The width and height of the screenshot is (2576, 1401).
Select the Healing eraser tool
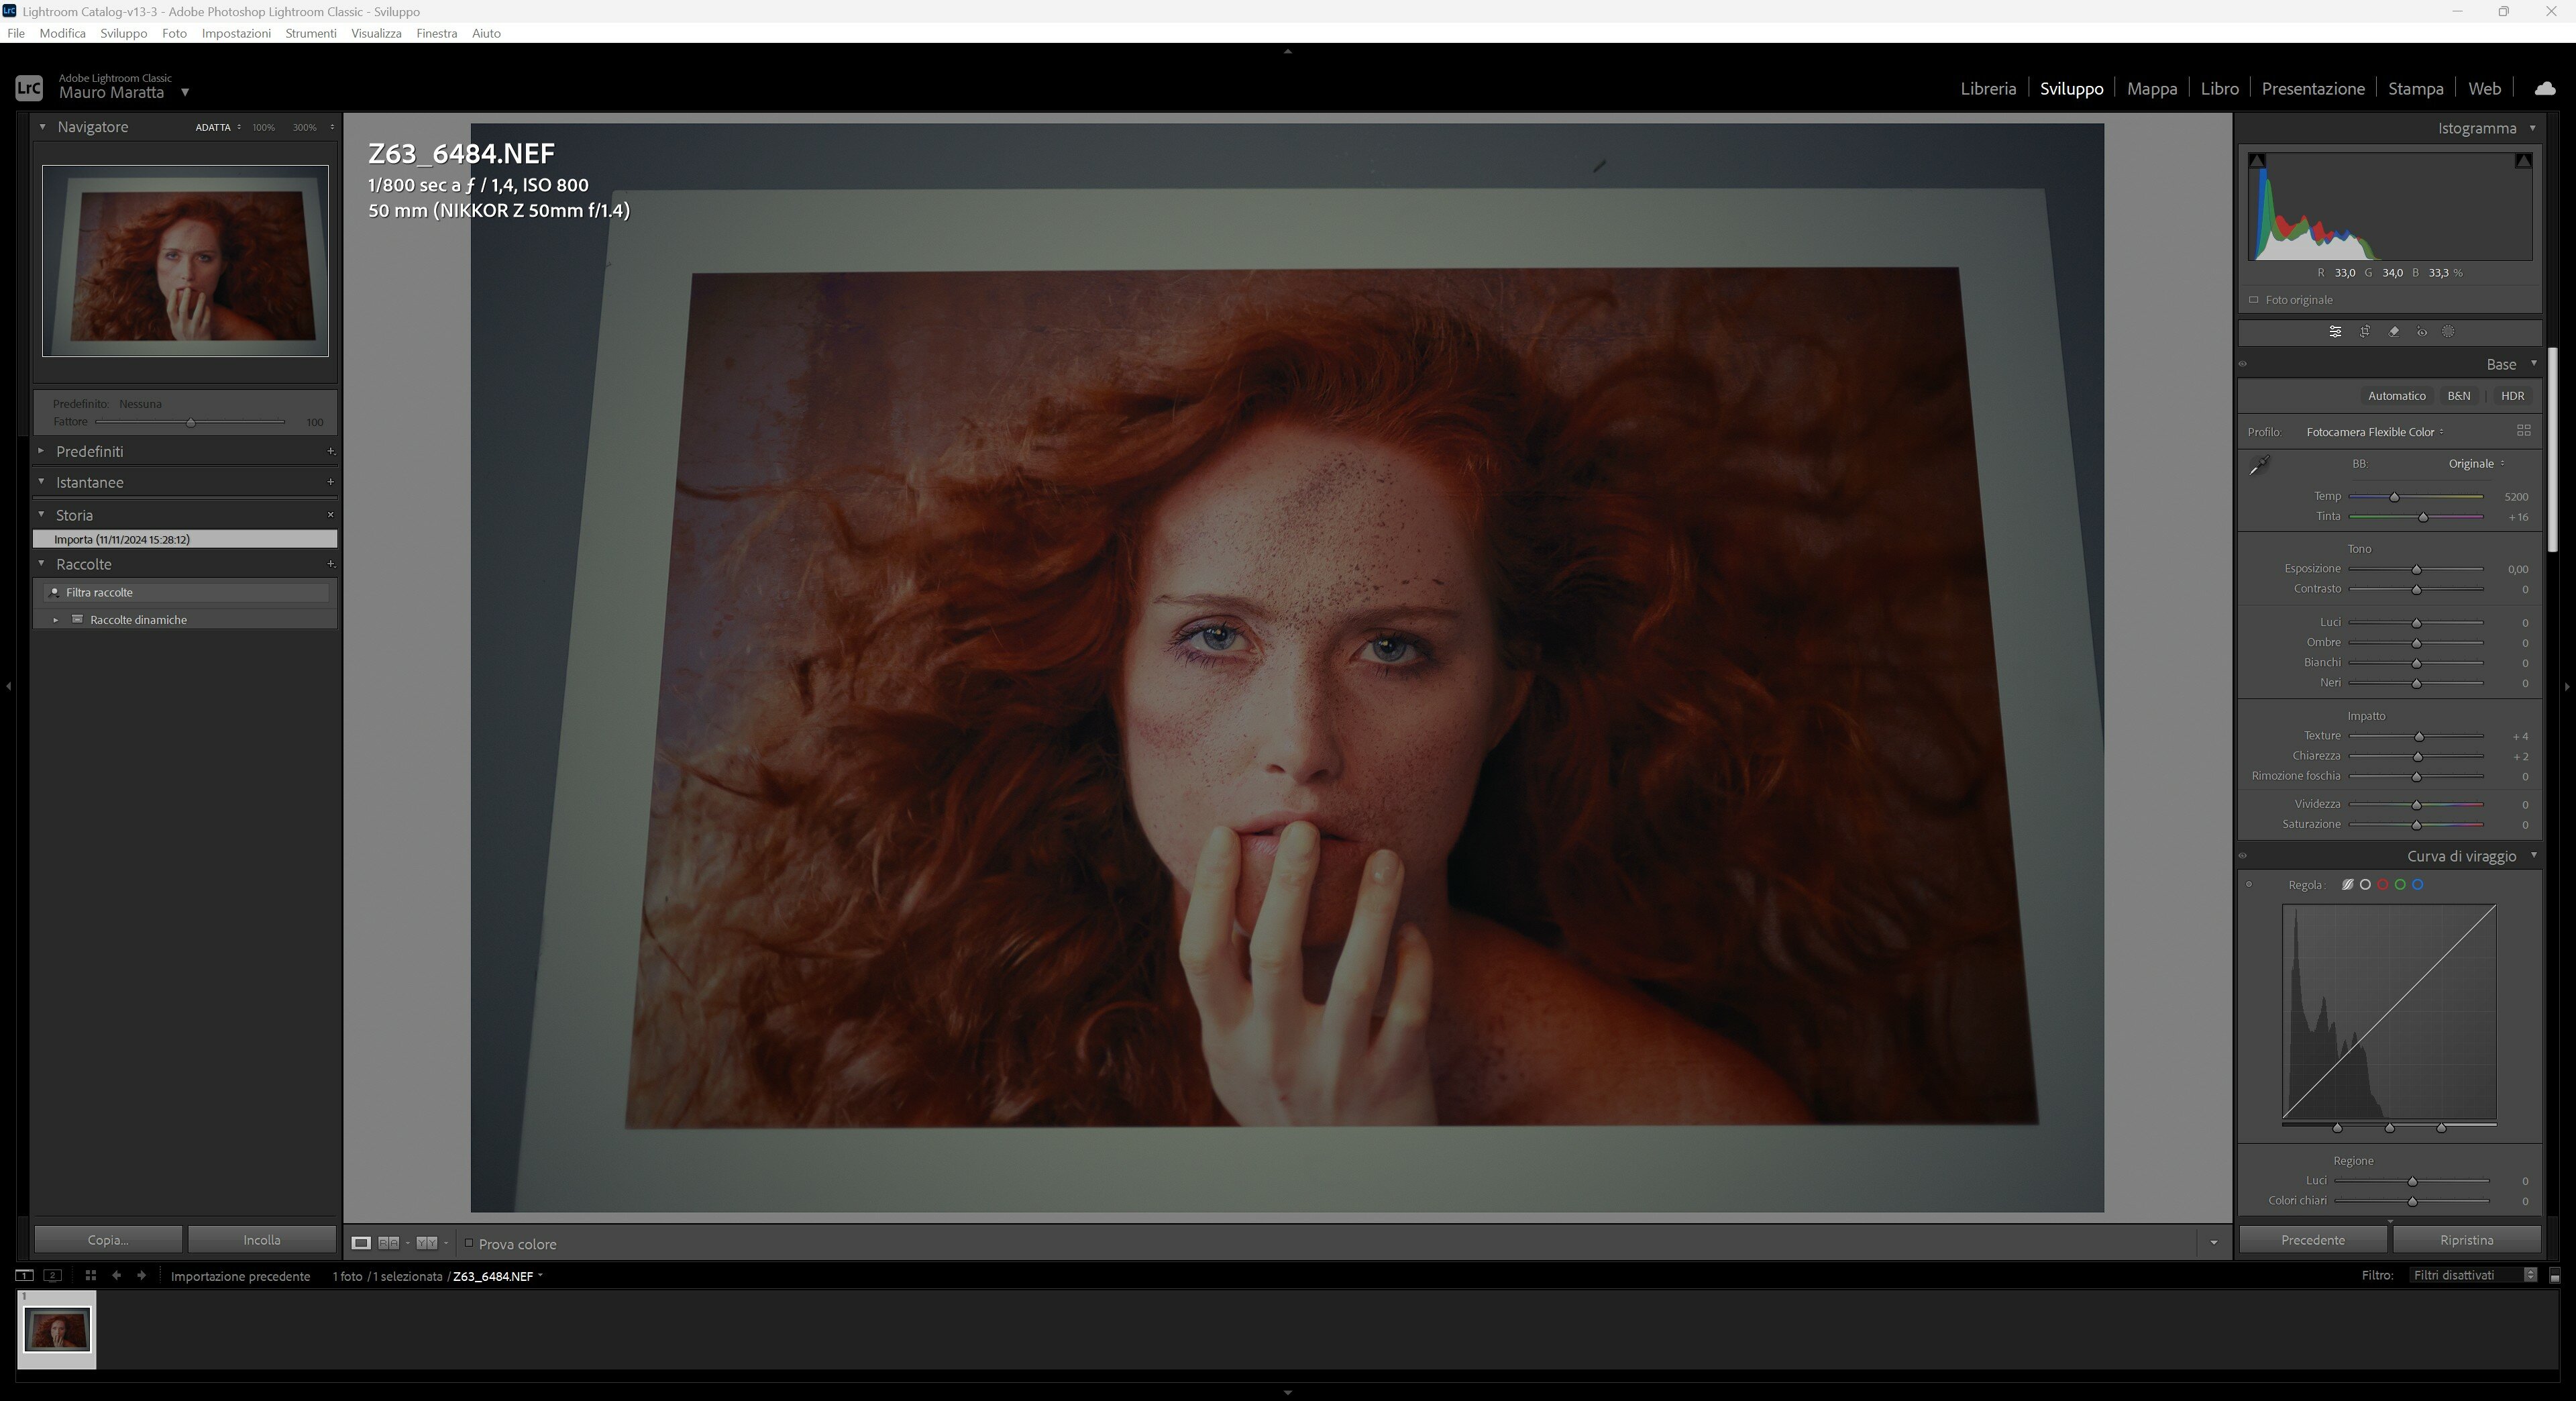pos(2394,332)
